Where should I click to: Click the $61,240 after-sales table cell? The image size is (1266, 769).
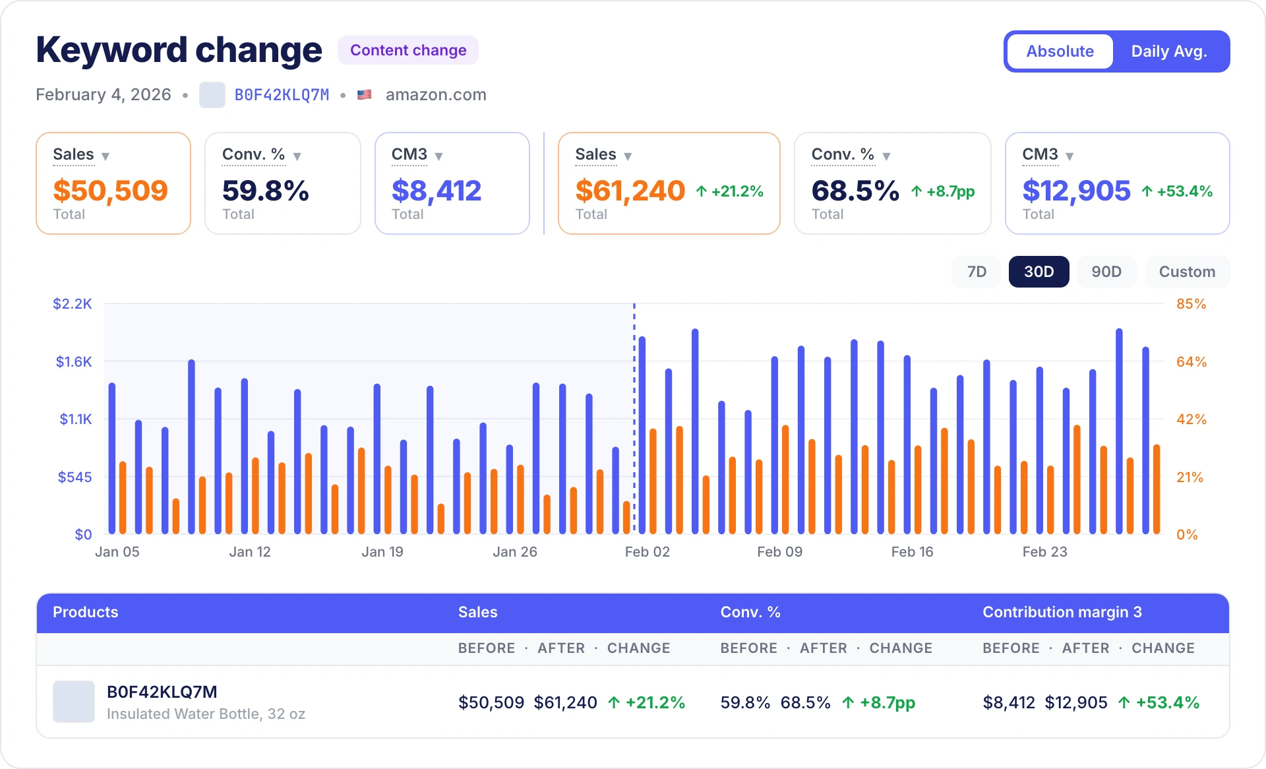tap(566, 702)
